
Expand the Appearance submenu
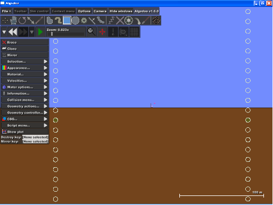25,68
